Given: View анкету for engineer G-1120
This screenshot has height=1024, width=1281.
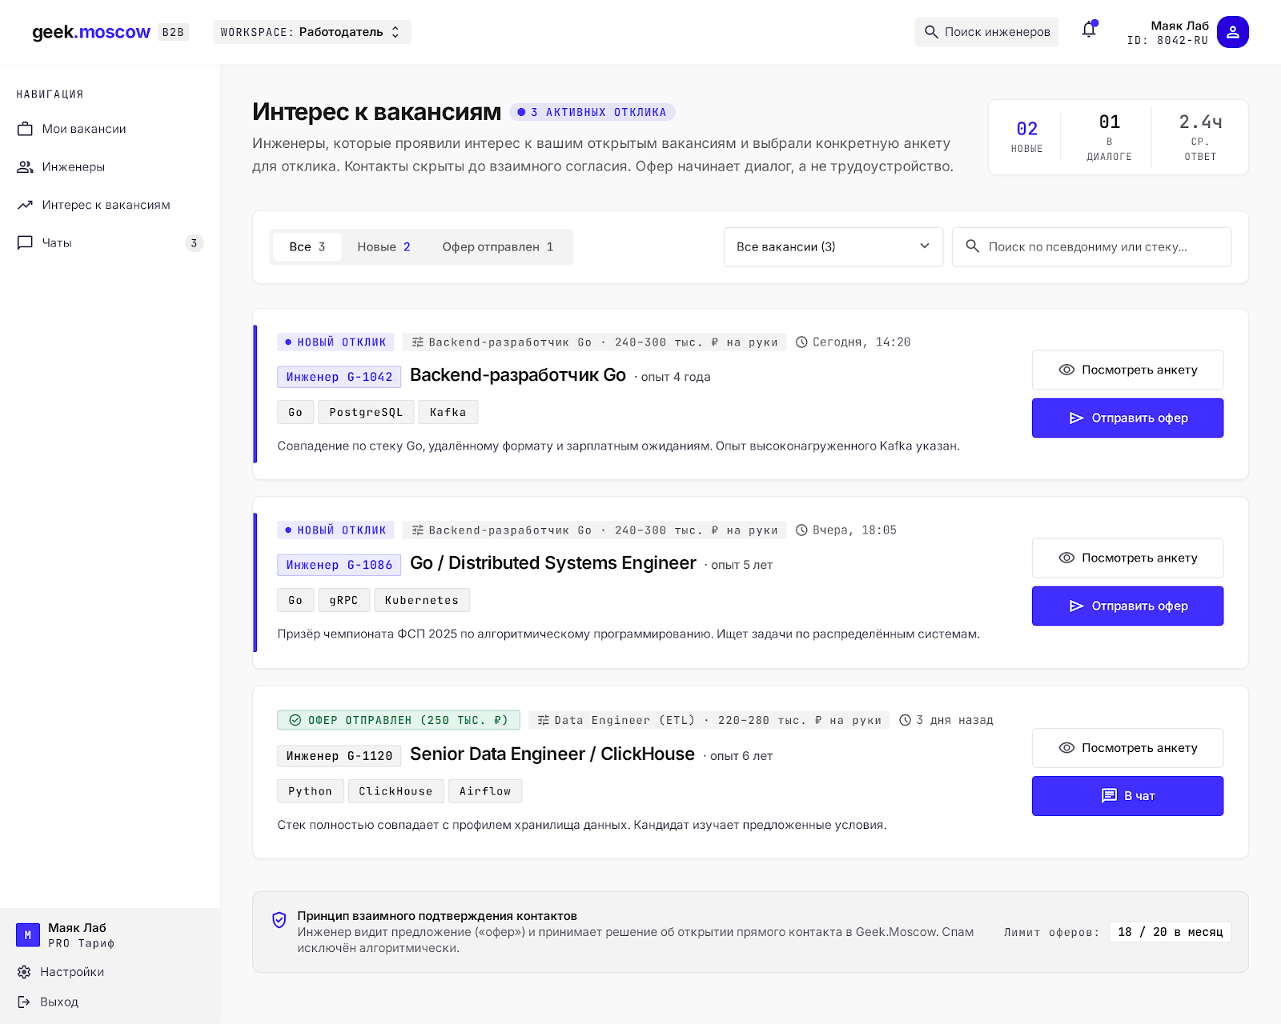Looking at the screenshot, I should pos(1127,748).
